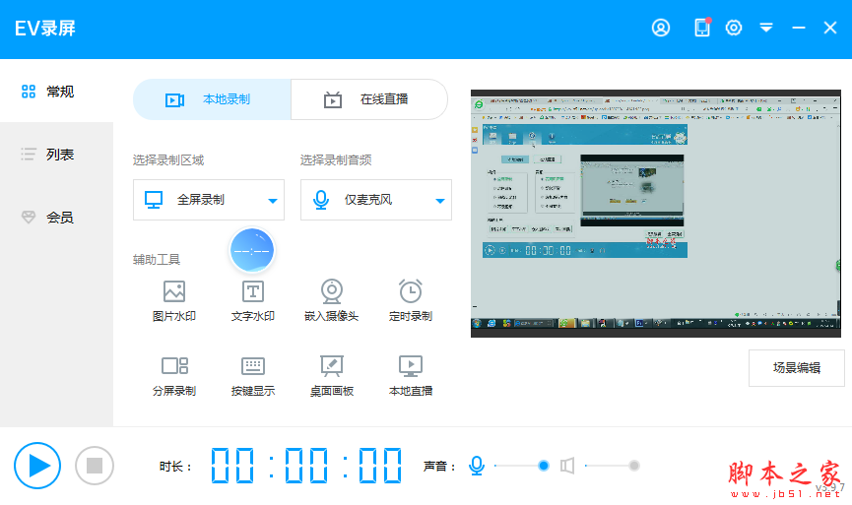Click the floating blue timer ball
The height and width of the screenshot is (505, 852).
click(251, 250)
